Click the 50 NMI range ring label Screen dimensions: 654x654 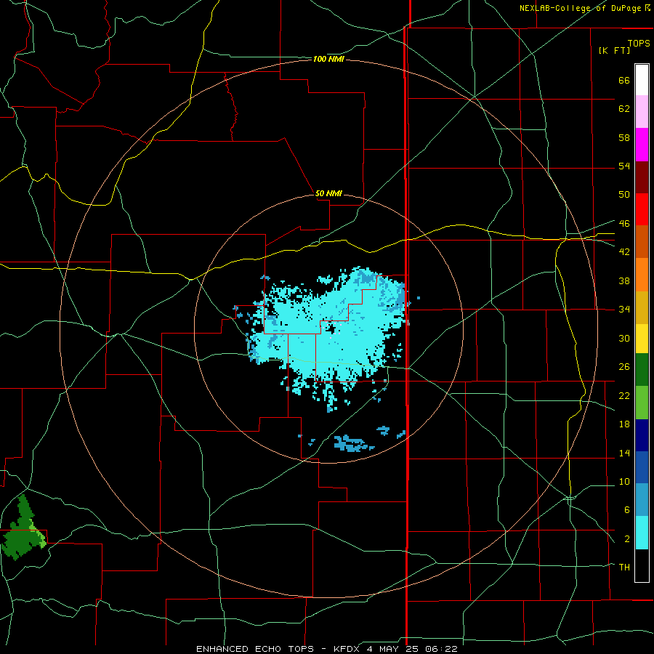[x=328, y=193]
